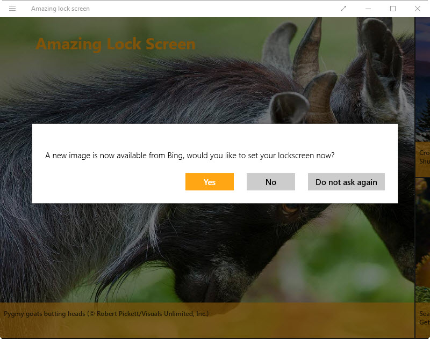Maximize the Amazing lock screen window
The height and width of the screenshot is (339, 430).
click(393, 9)
